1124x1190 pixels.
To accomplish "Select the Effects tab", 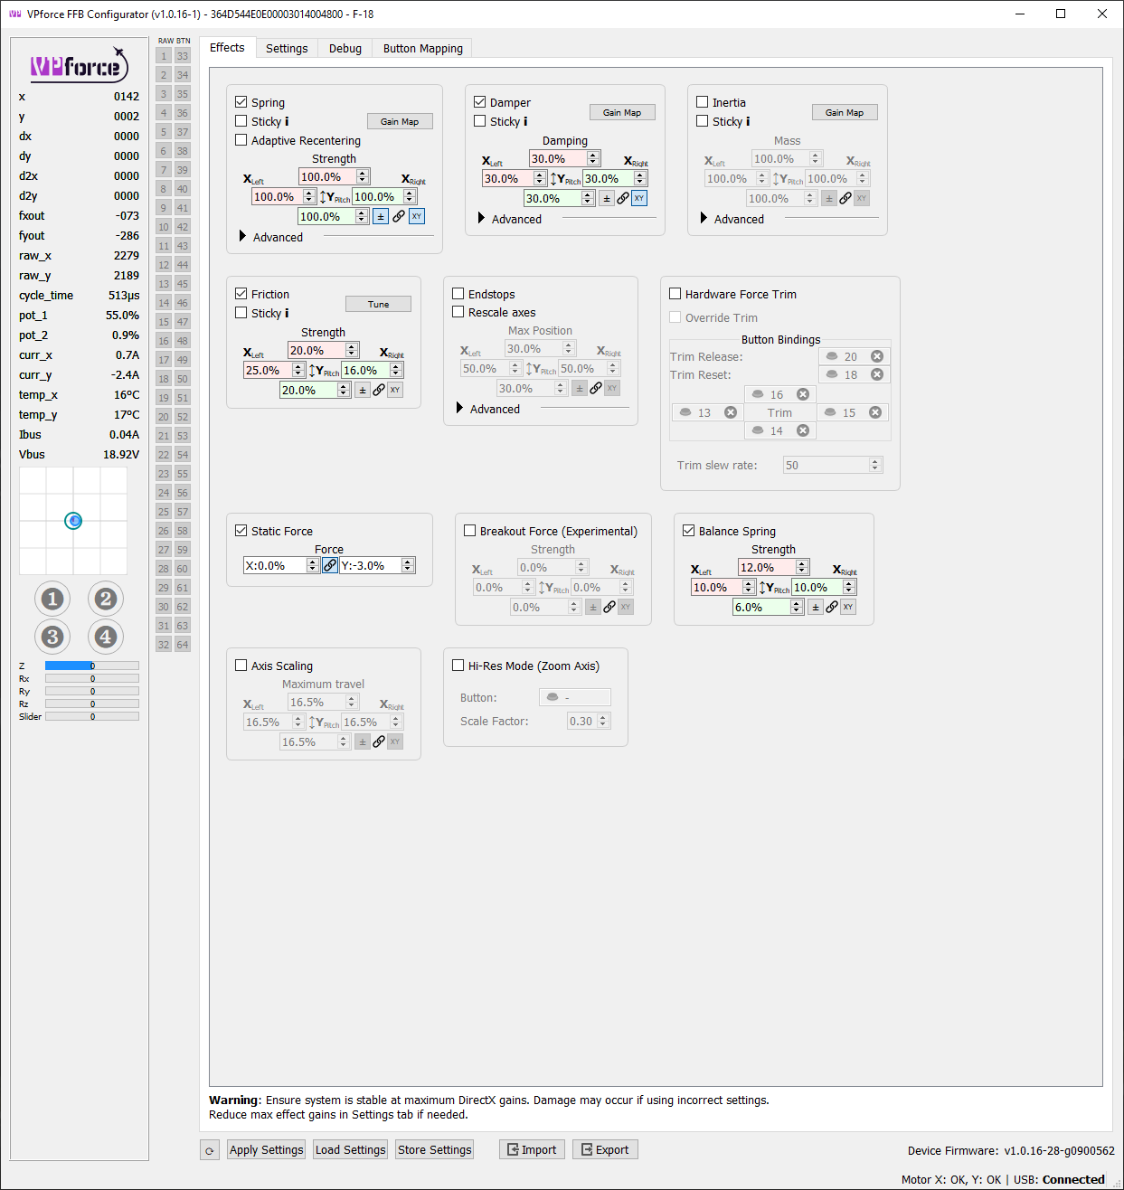I will [x=227, y=48].
